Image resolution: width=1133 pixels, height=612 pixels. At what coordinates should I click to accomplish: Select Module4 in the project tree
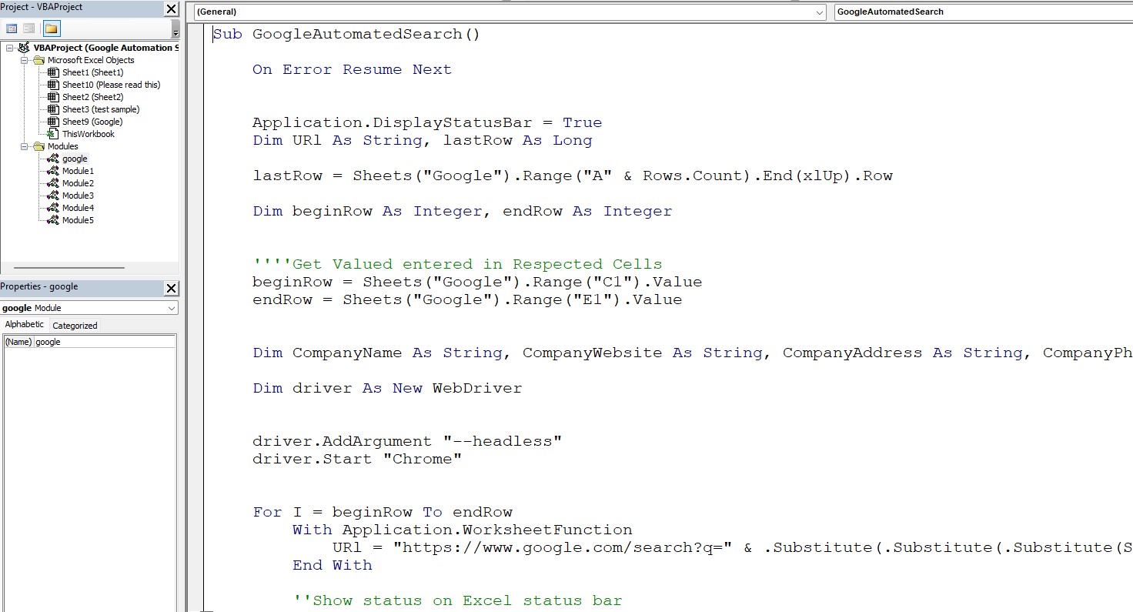[78, 208]
